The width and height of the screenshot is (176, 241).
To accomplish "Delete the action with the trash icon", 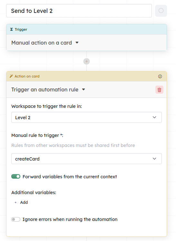I will 159,89.
